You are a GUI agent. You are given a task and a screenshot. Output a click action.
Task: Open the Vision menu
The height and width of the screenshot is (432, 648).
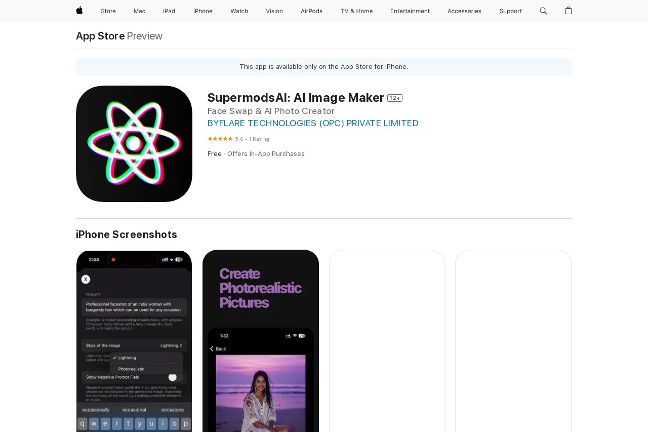click(274, 11)
